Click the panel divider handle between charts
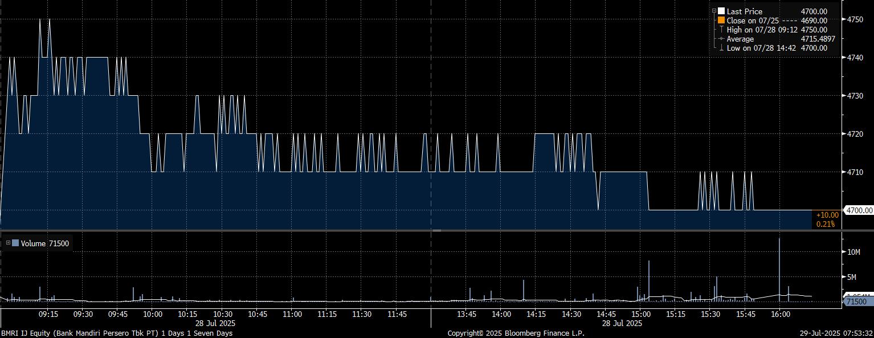 pyautogui.click(x=436, y=231)
